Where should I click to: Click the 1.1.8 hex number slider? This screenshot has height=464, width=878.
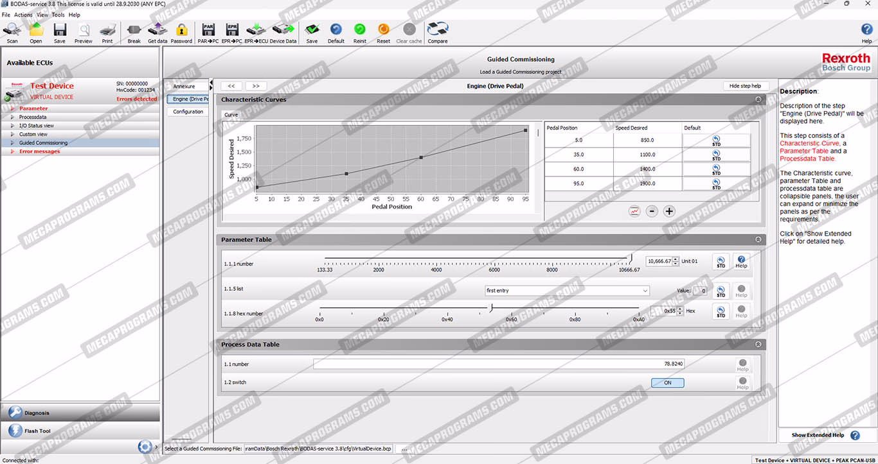click(490, 309)
